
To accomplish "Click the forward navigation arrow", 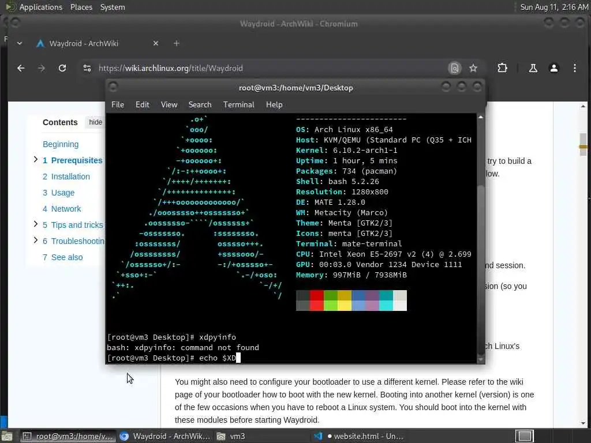I will [42, 68].
